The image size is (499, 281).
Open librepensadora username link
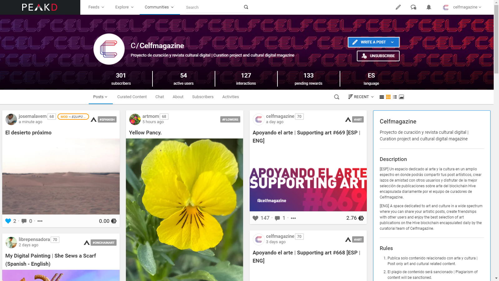(34, 239)
